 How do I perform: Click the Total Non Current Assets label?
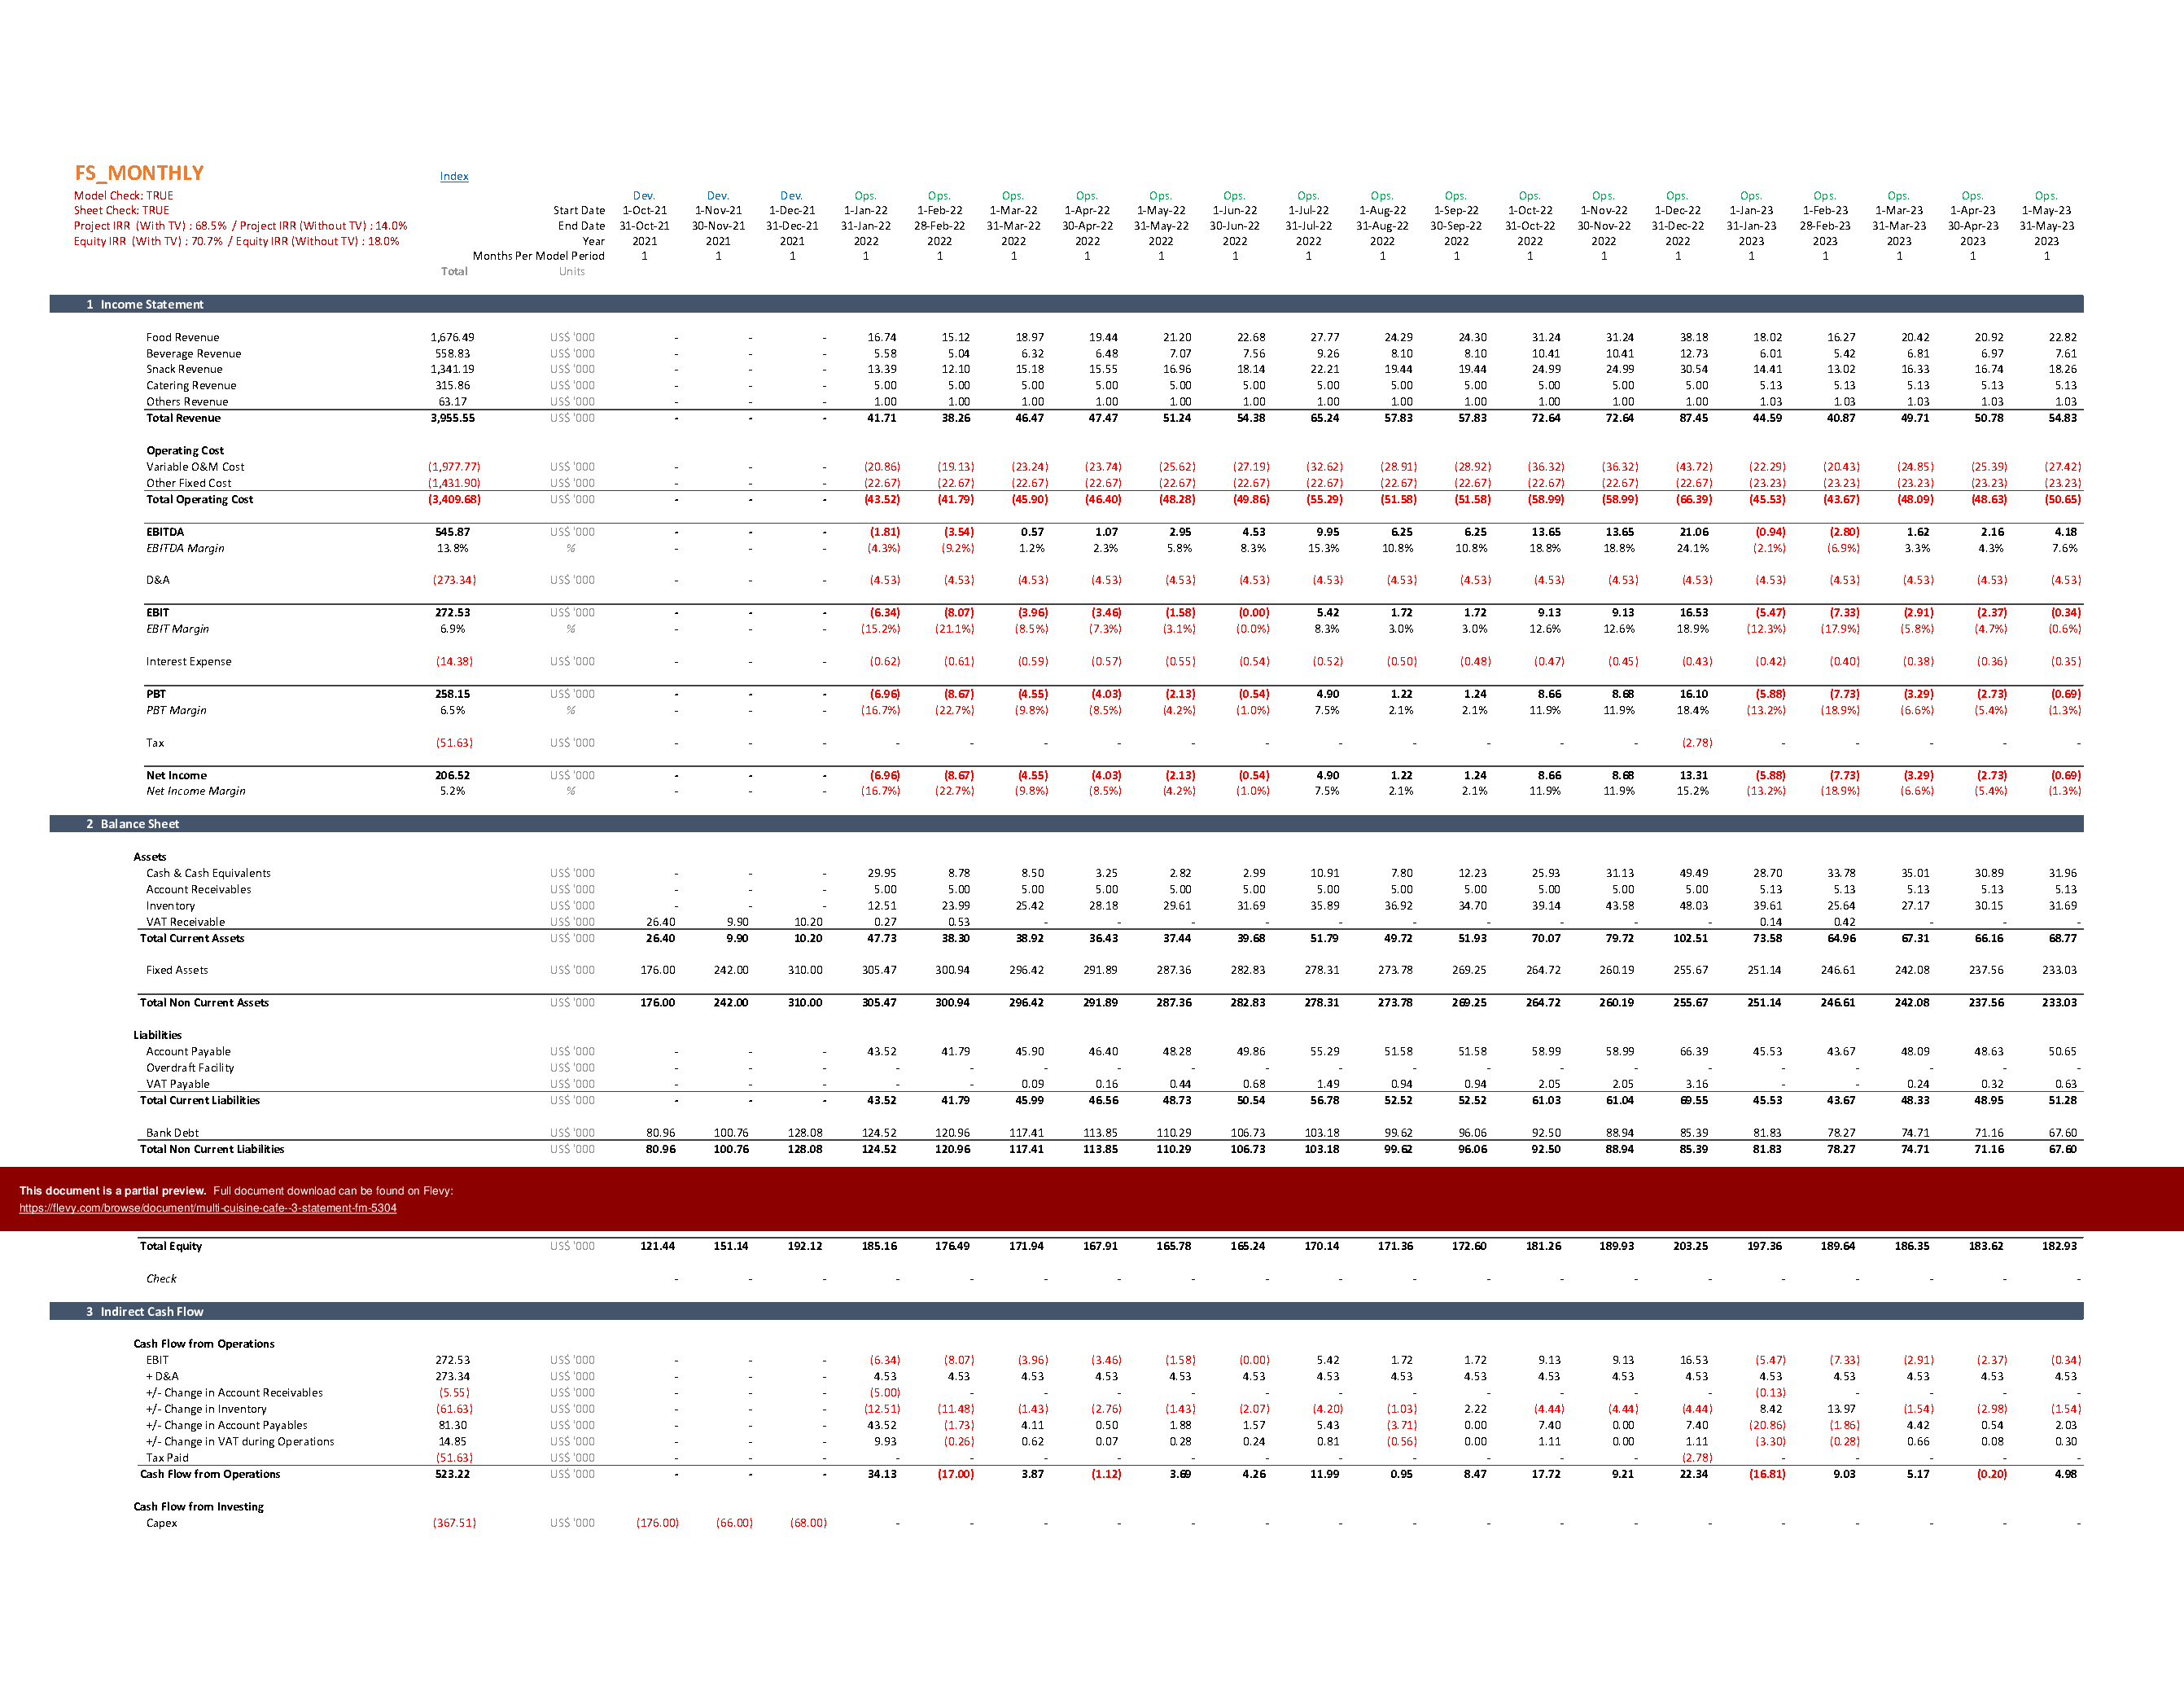[x=204, y=1002]
